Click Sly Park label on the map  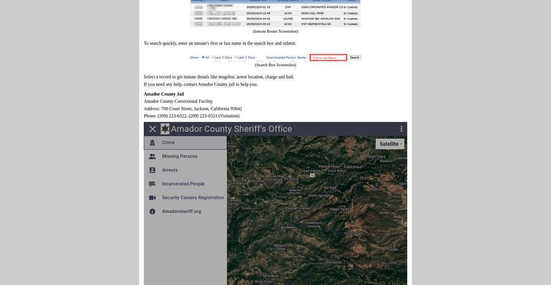point(330,188)
